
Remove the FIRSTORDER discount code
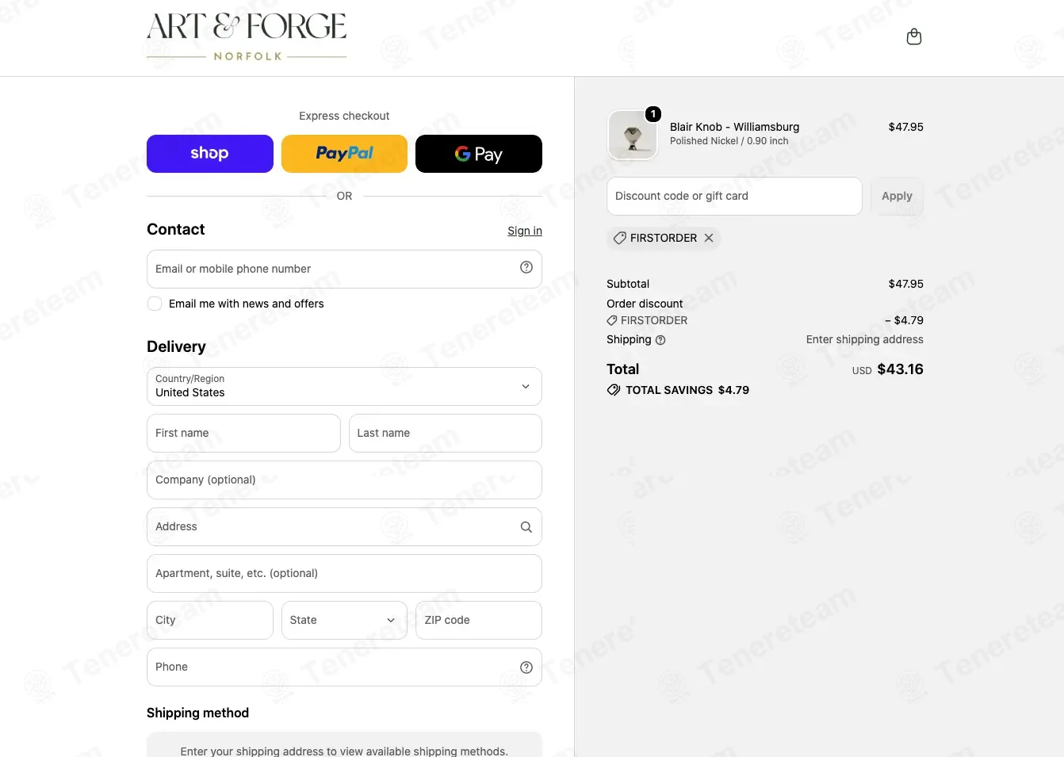coord(709,238)
